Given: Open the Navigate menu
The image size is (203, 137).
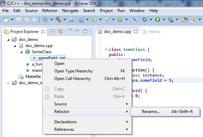Looking at the screenshot, I should pyautogui.click(x=70, y=11).
